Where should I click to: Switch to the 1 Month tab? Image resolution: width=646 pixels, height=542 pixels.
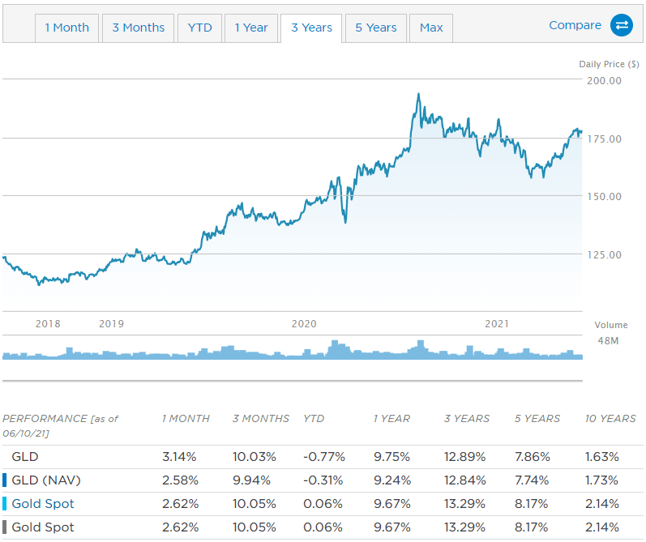click(x=66, y=28)
